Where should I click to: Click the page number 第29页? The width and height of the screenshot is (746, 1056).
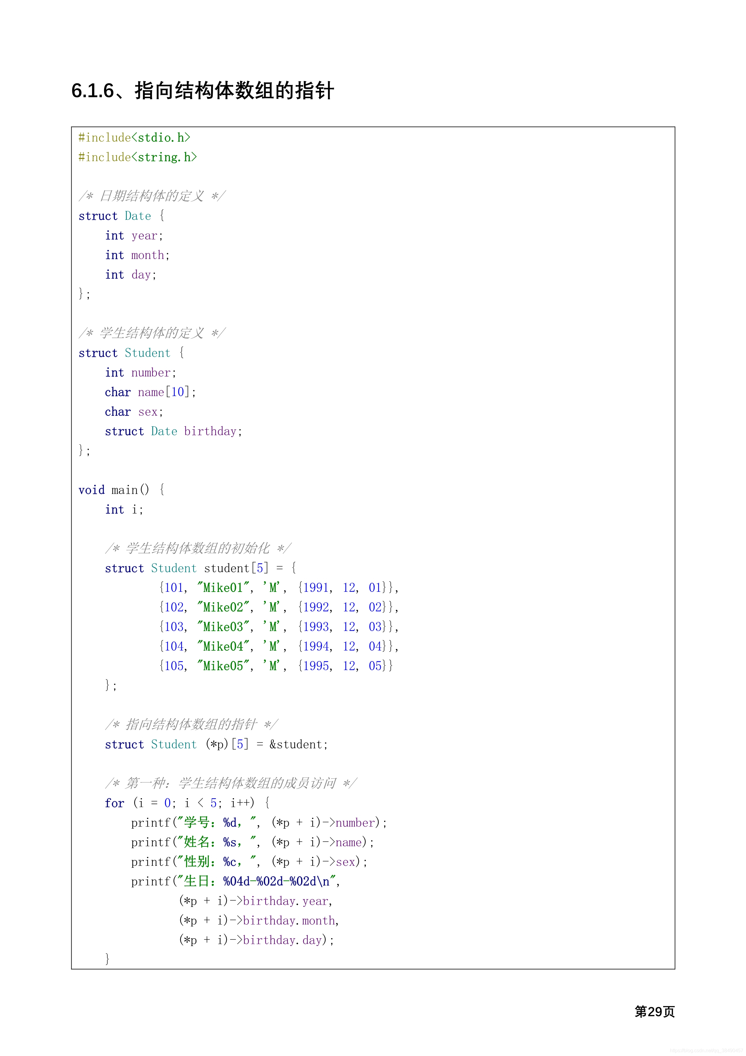click(x=655, y=1012)
